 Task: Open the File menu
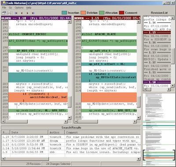click(x=4, y=7)
